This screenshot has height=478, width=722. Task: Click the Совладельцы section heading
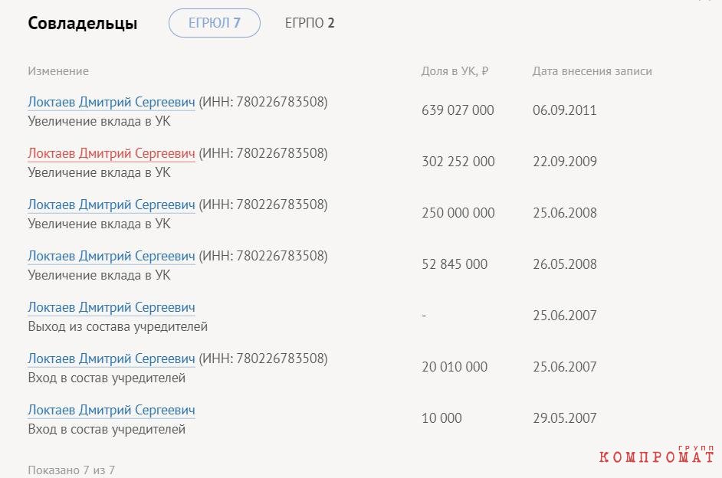[83, 23]
